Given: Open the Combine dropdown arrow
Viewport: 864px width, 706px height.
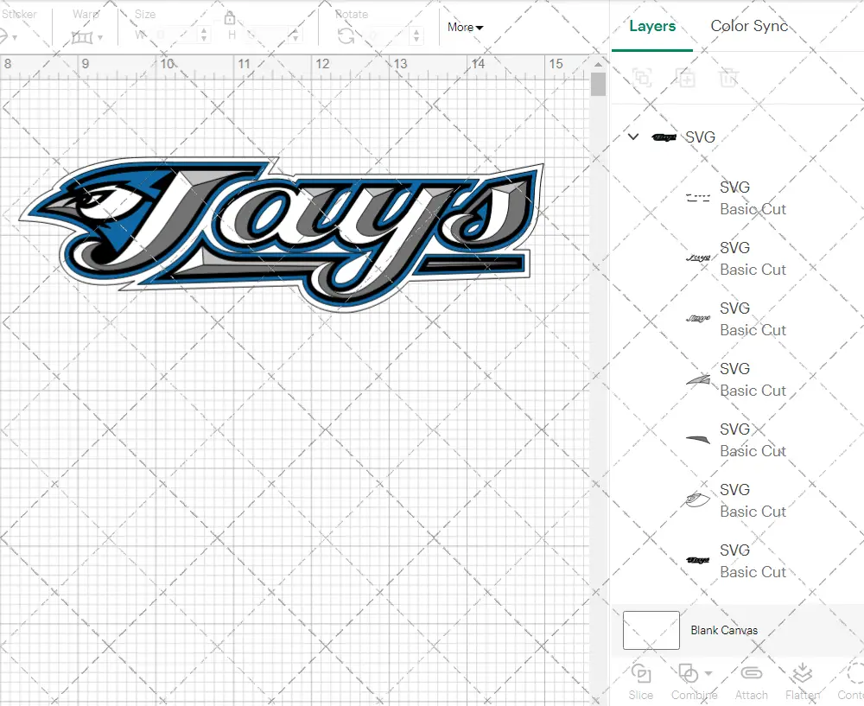Looking at the screenshot, I should (708, 673).
